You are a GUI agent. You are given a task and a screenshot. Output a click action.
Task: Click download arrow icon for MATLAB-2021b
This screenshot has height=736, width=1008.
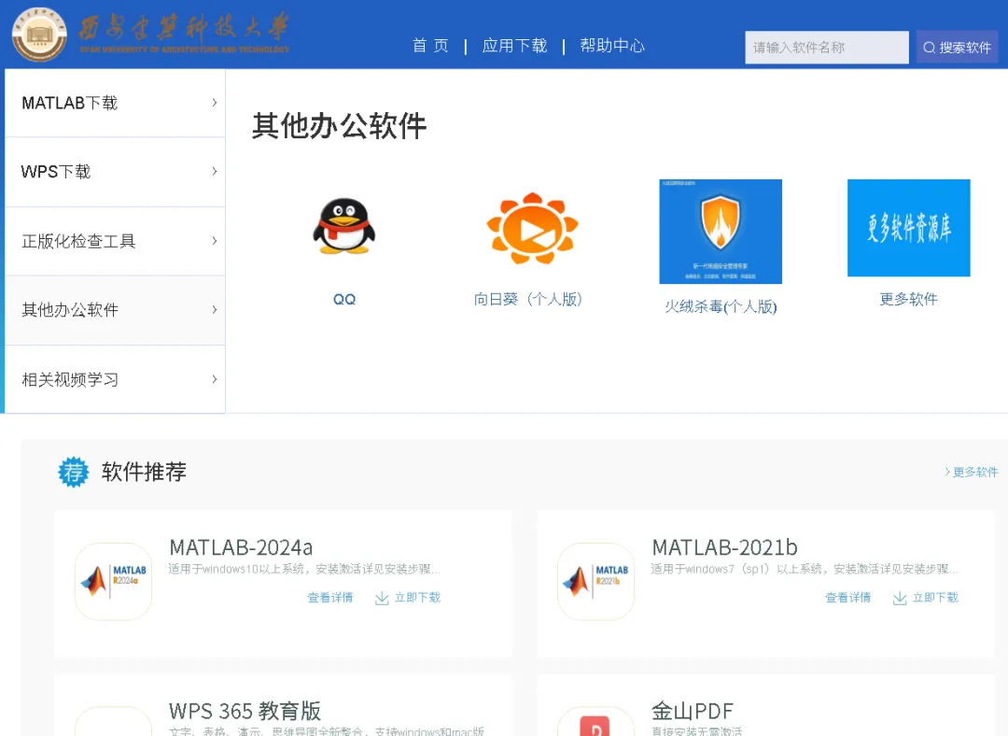point(900,599)
